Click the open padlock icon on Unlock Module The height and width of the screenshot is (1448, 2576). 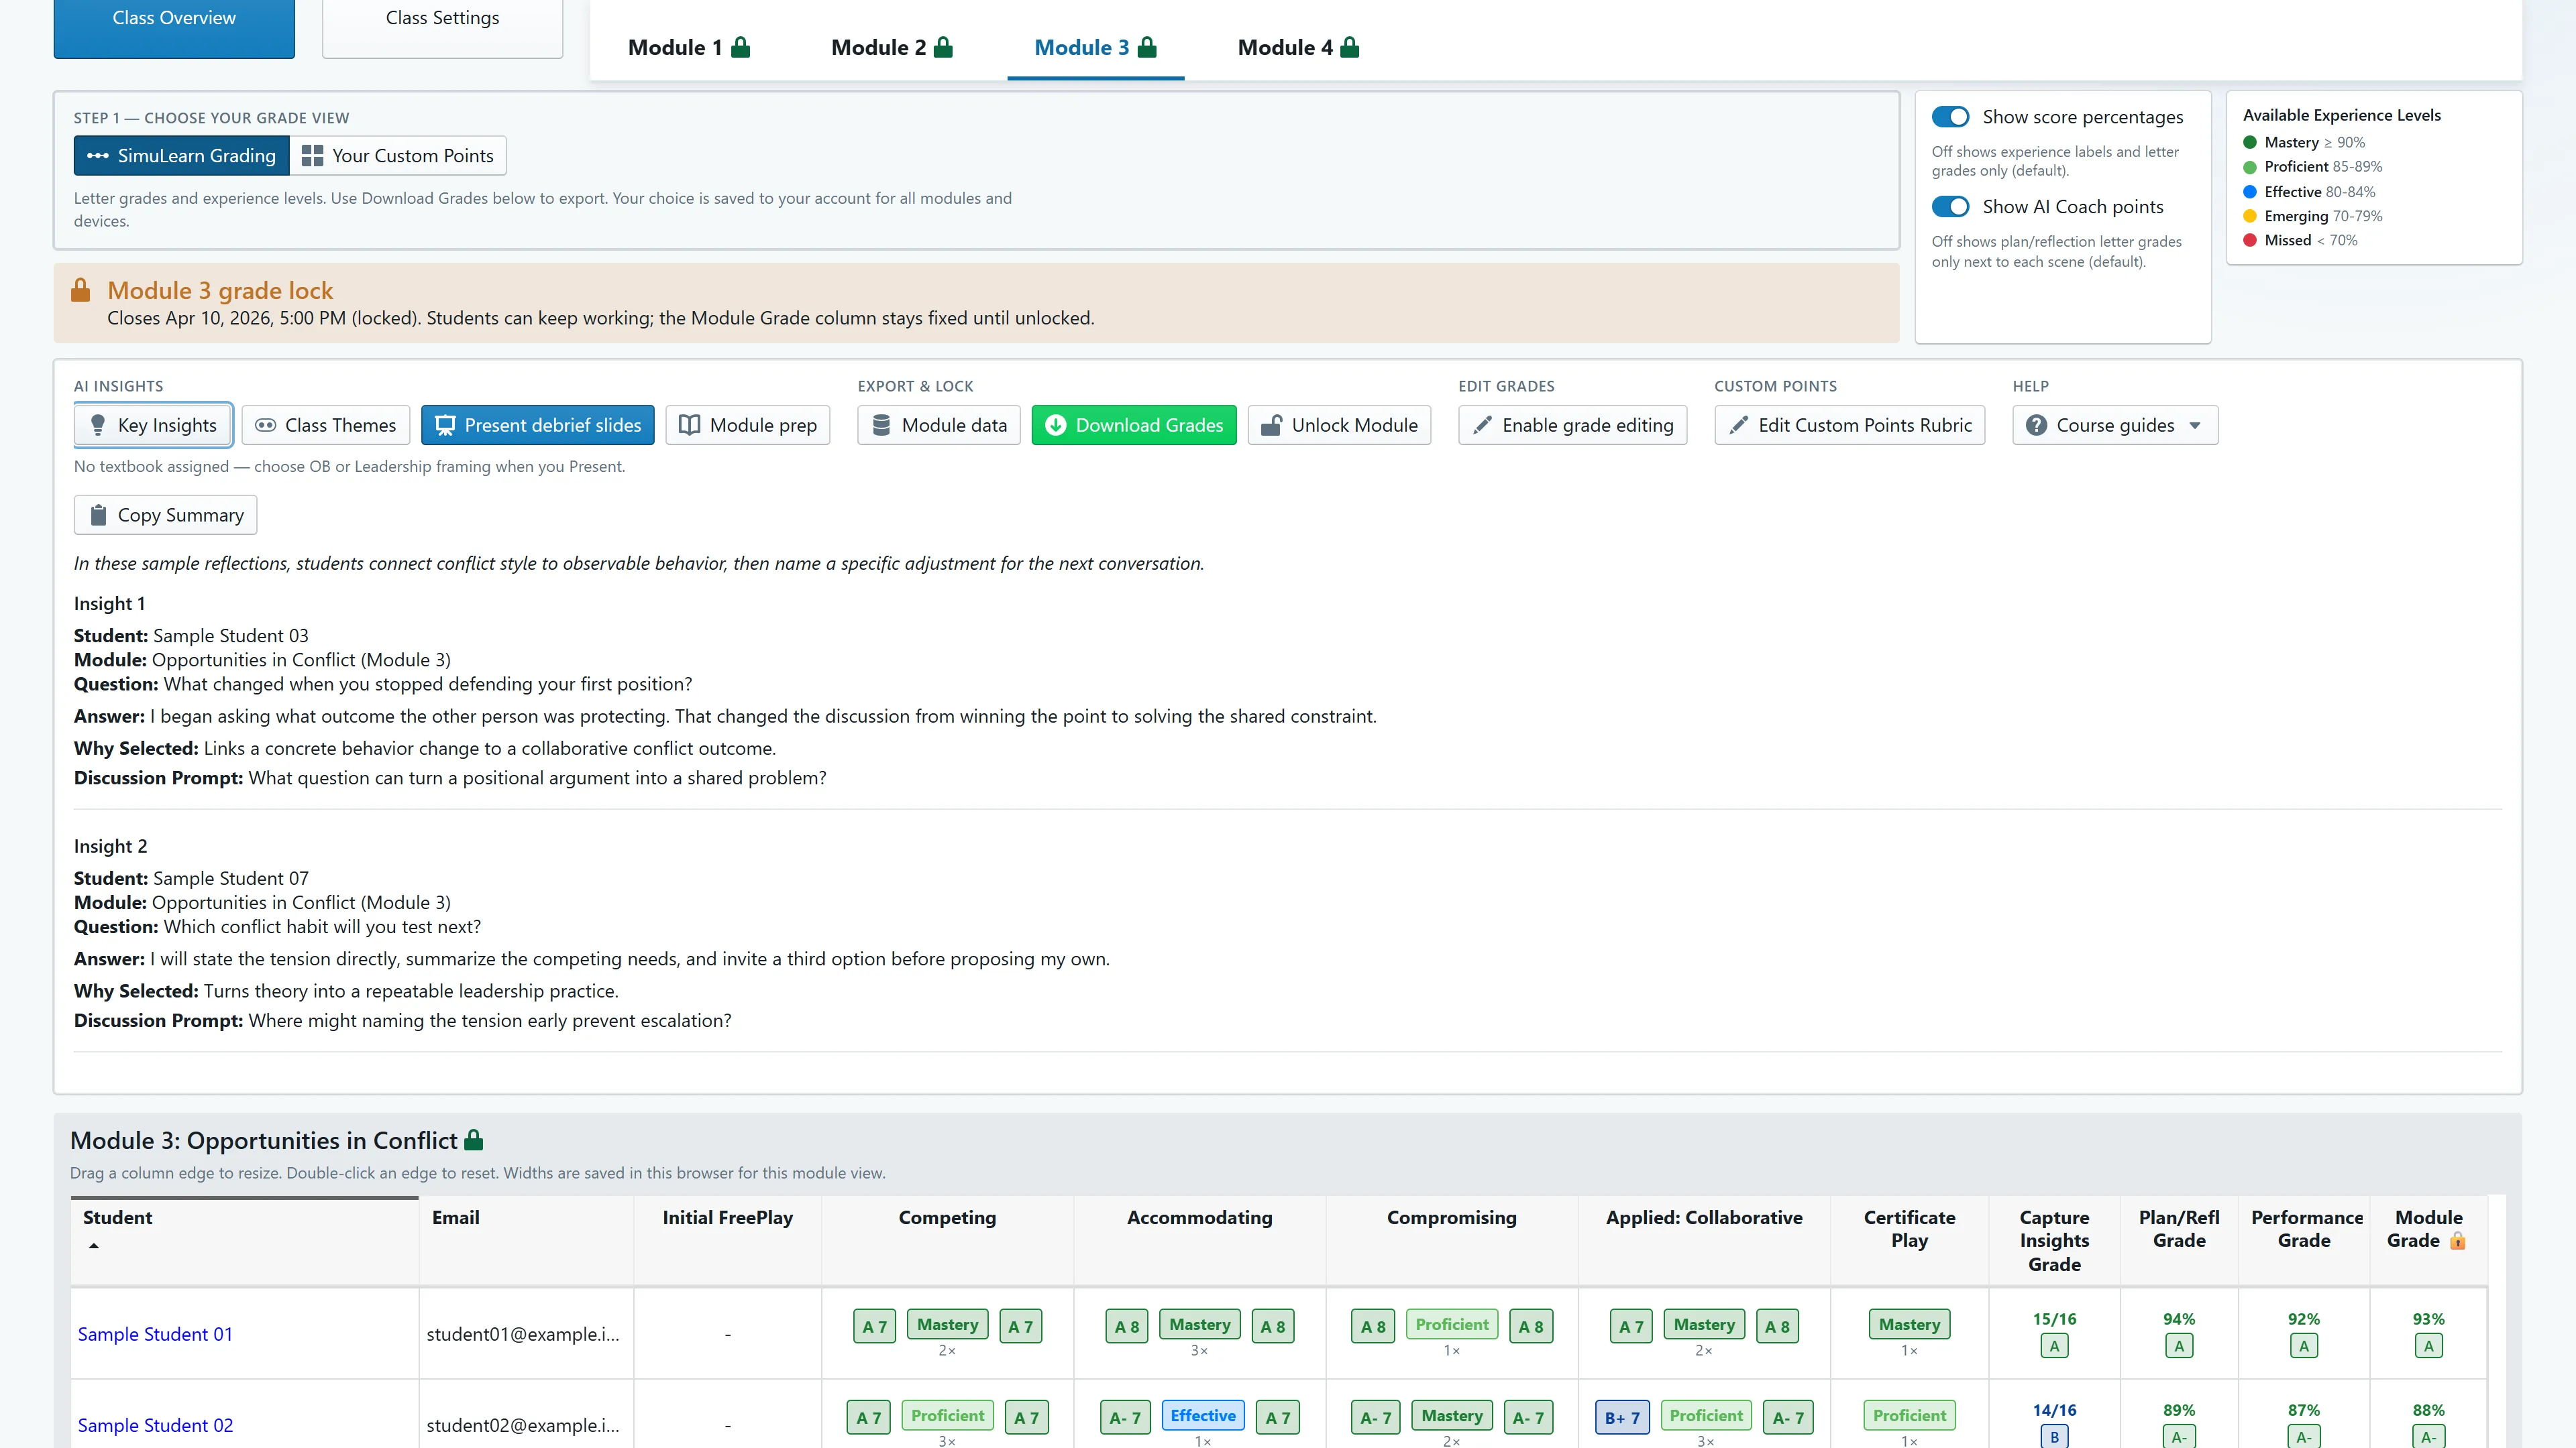pos(1271,425)
